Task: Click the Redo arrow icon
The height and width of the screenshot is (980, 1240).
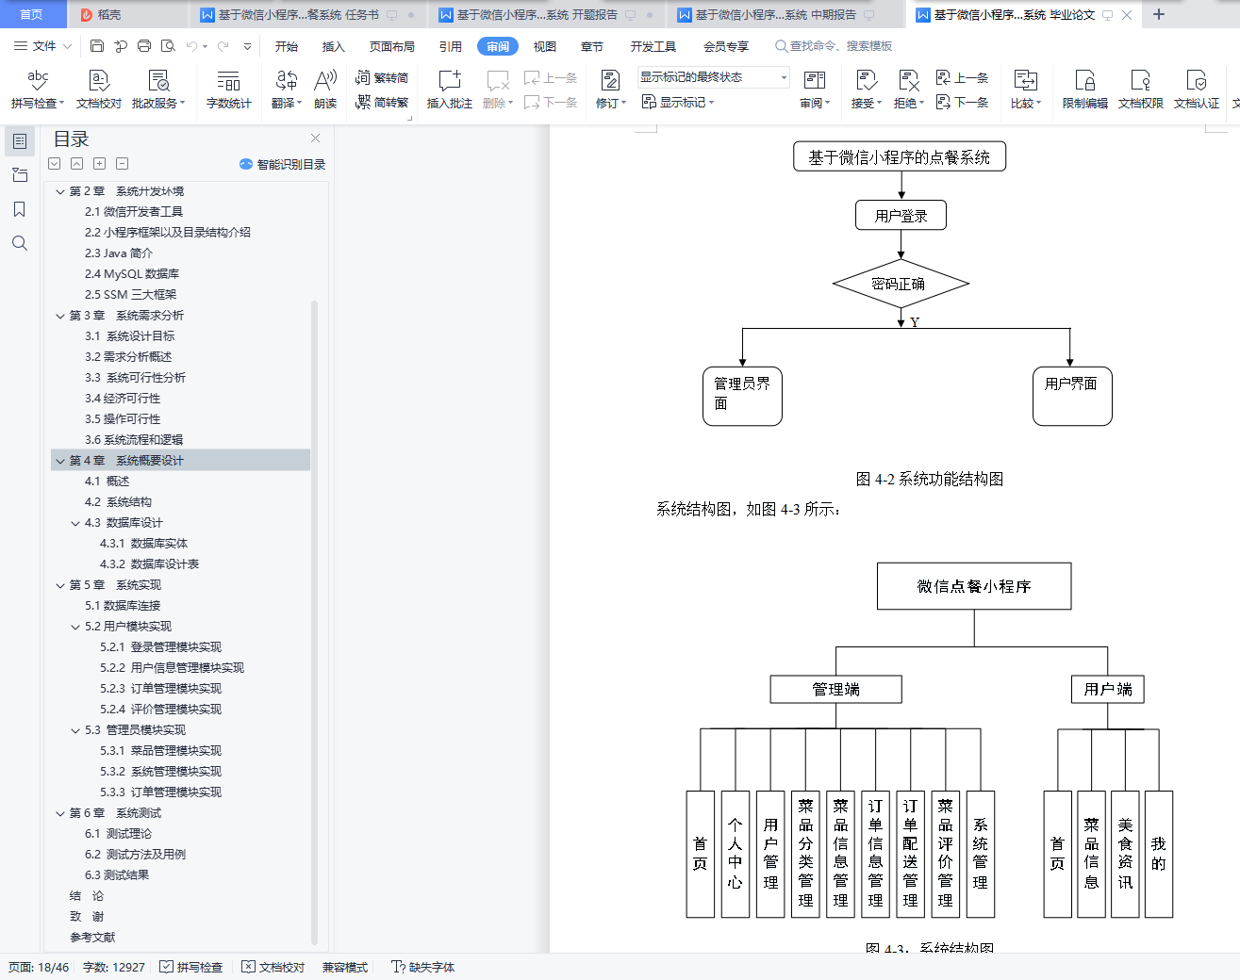Action: tap(223, 46)
